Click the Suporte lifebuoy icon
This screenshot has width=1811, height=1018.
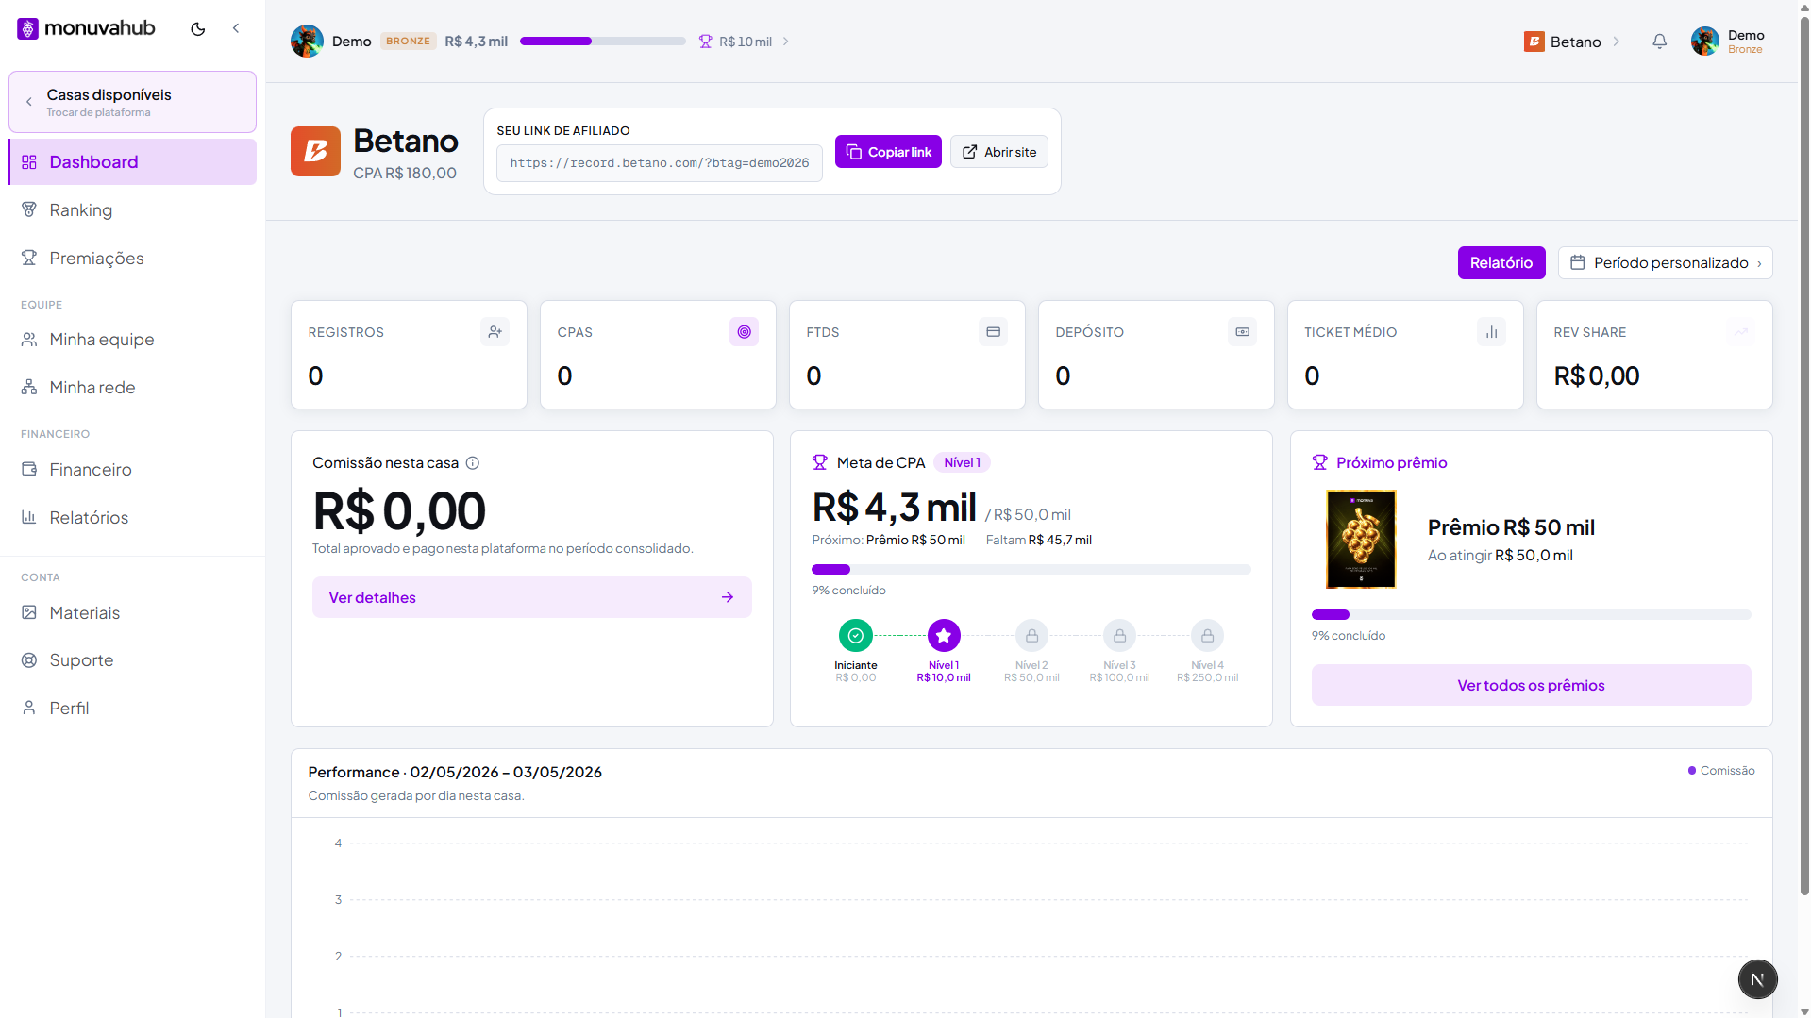tap(29, 660)
